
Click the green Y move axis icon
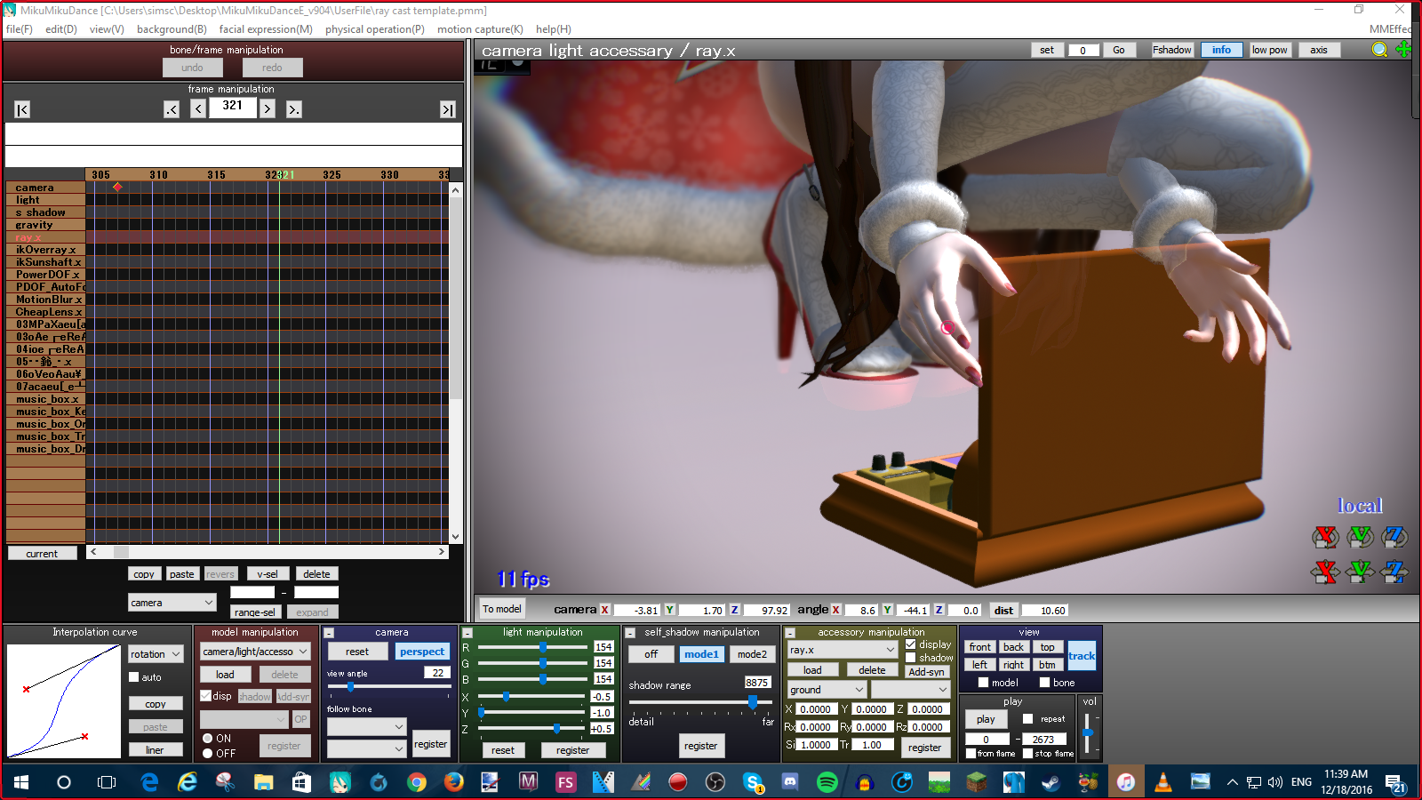click(x=1360, y=572)
